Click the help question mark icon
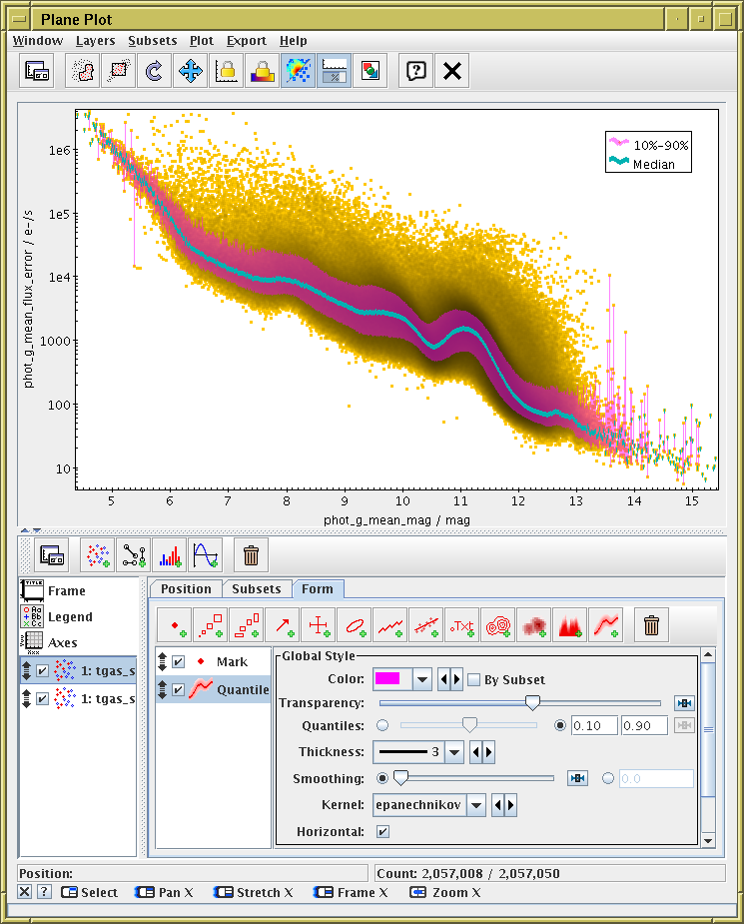The width and height of the screenshot is (744, 924). 416,71
